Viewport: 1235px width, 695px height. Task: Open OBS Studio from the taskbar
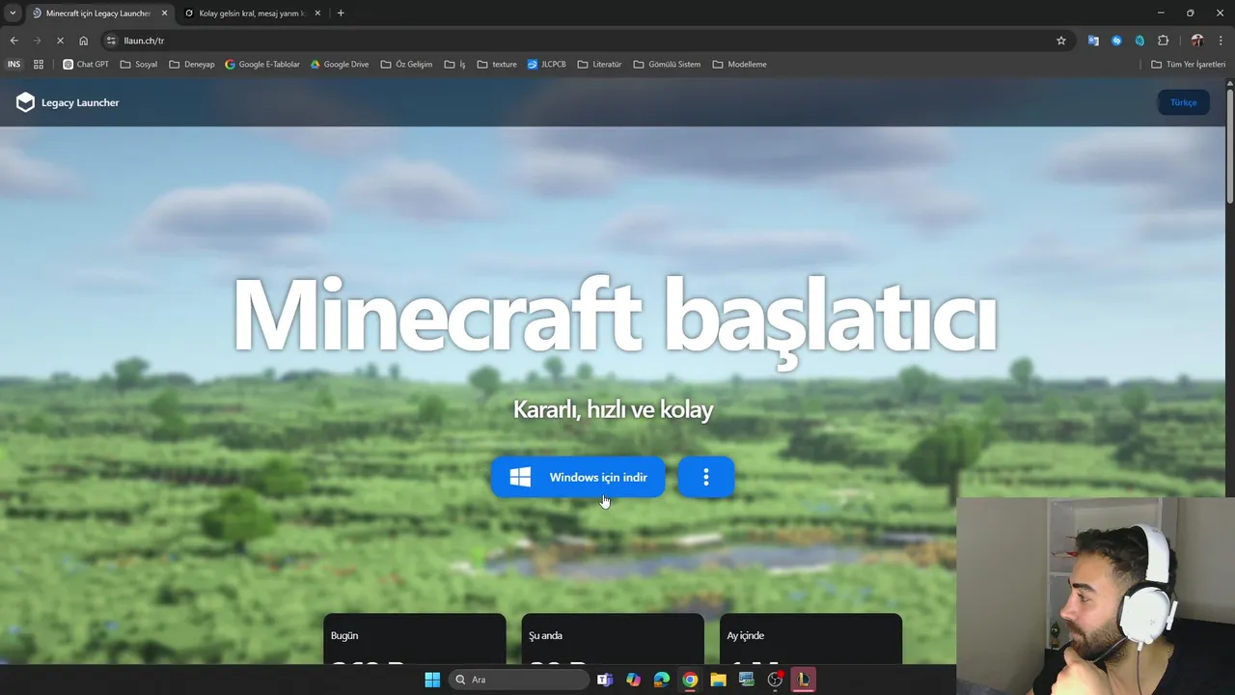pos(775,680)
